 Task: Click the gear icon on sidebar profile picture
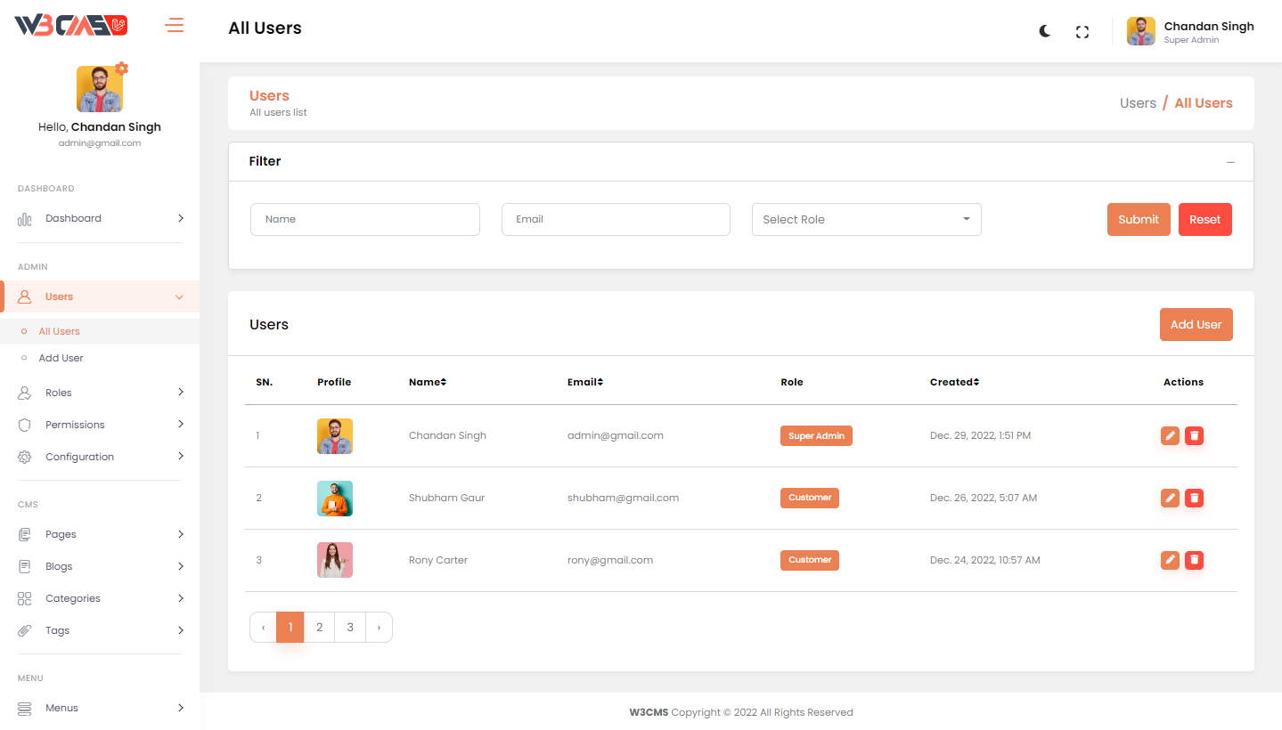click(122, 69)
